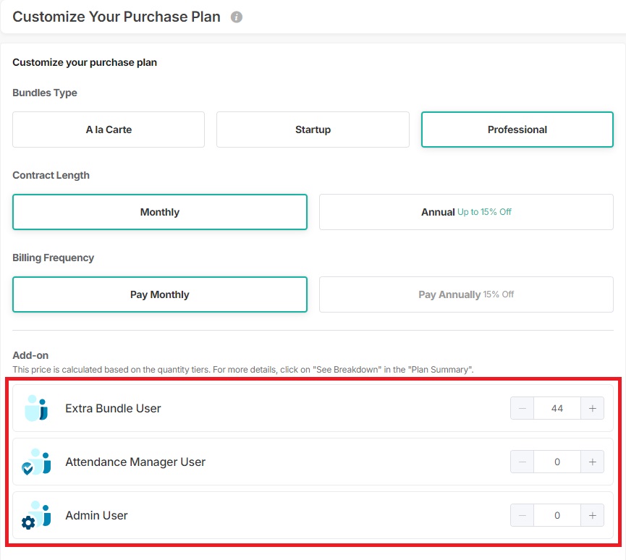This screenshot has height=560, width=626.
Task: Click the info icon beside page title
Action: click(237, 17)
